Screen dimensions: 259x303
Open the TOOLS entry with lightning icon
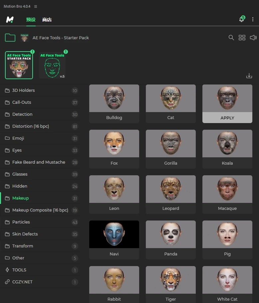(19, 270)
